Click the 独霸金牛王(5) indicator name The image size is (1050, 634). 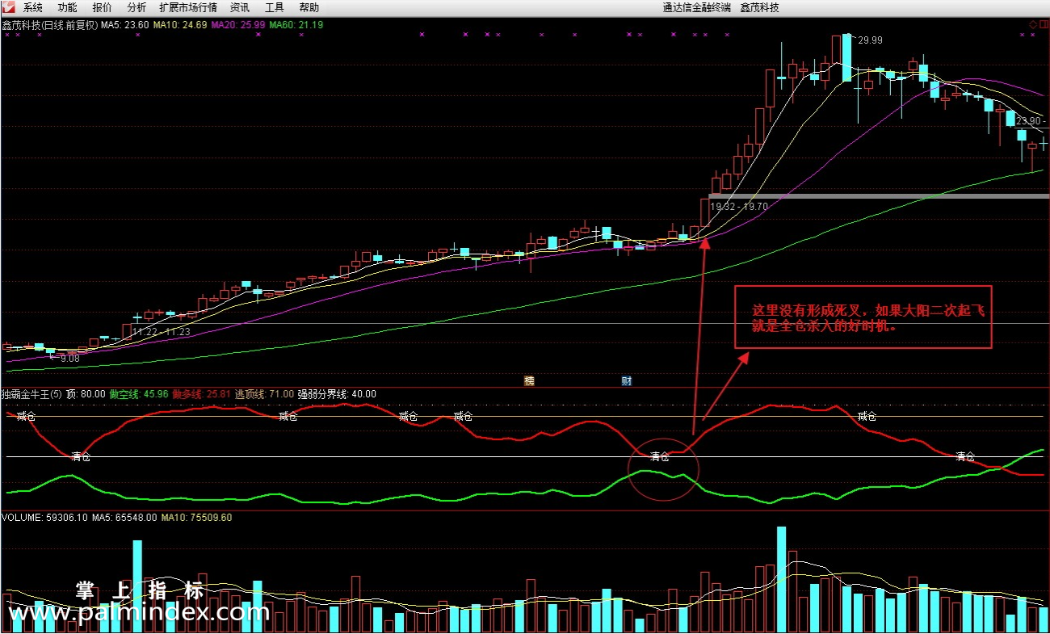pos(31,394)
